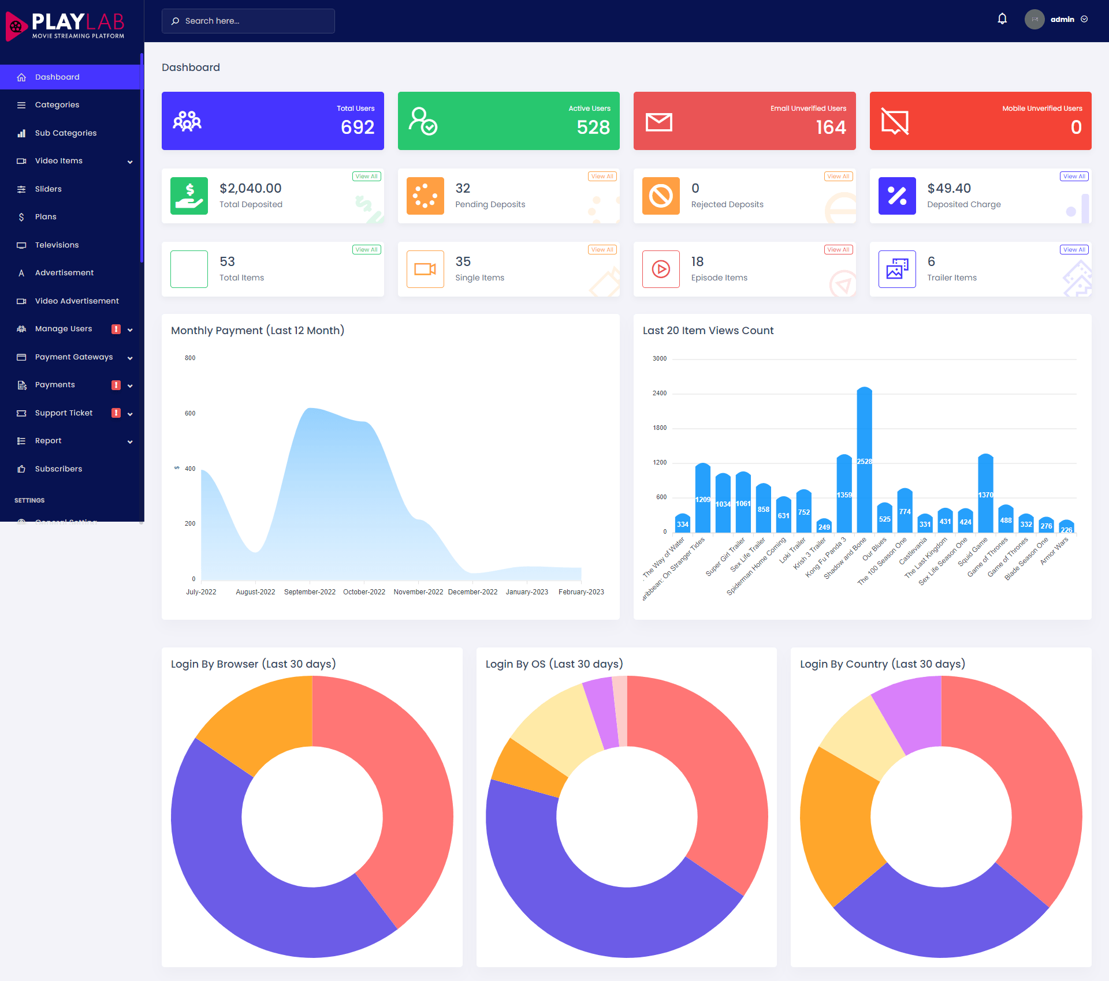This screenshot has width=1109, height=981.
Task: Click the Episode Items play icon
Action: (x=661, y=269)
